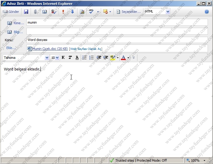The width and height of the screenshot is (213, 164).
Task: Open spell check language dropdown arrow
Action: (x=98, y=12)
